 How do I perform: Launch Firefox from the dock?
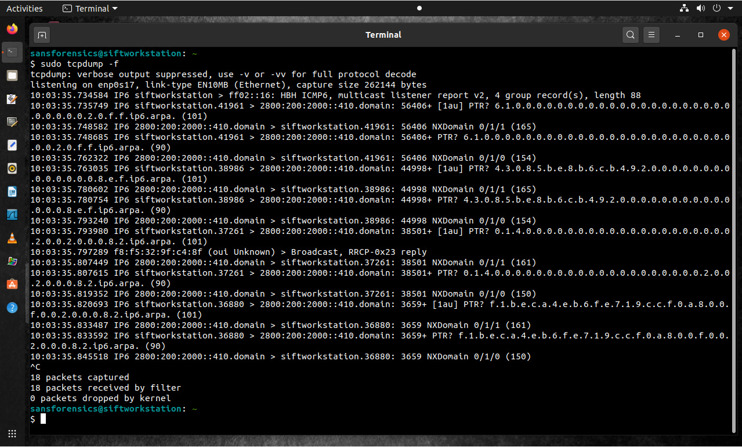[x=12, y=28]
